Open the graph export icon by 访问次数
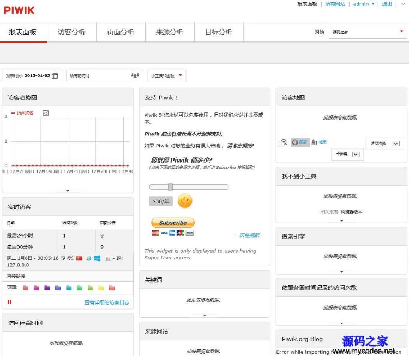Viewport: 409px width, 356px height. coord(45,113)
